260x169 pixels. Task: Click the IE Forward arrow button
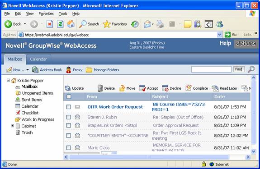34,24
